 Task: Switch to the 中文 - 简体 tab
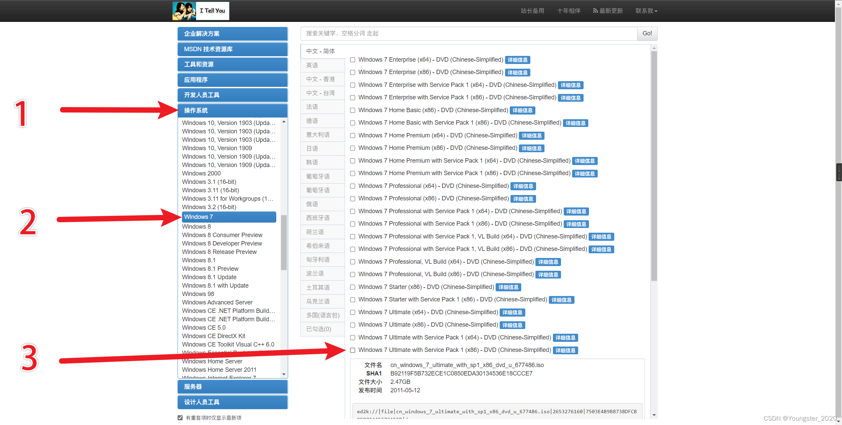click(x=323, y=51)
